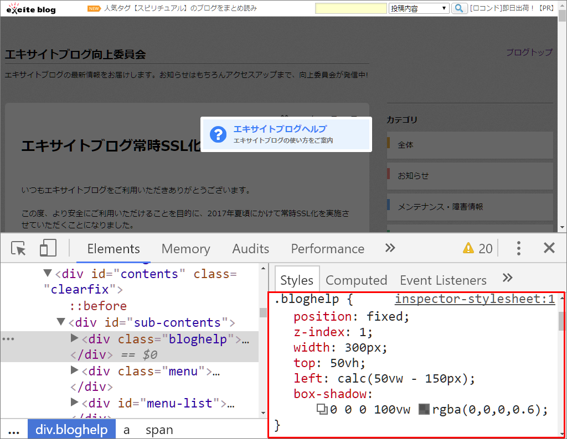Expand the div id menu-list node
Screen dimensions: 567x439
point(75,402)
